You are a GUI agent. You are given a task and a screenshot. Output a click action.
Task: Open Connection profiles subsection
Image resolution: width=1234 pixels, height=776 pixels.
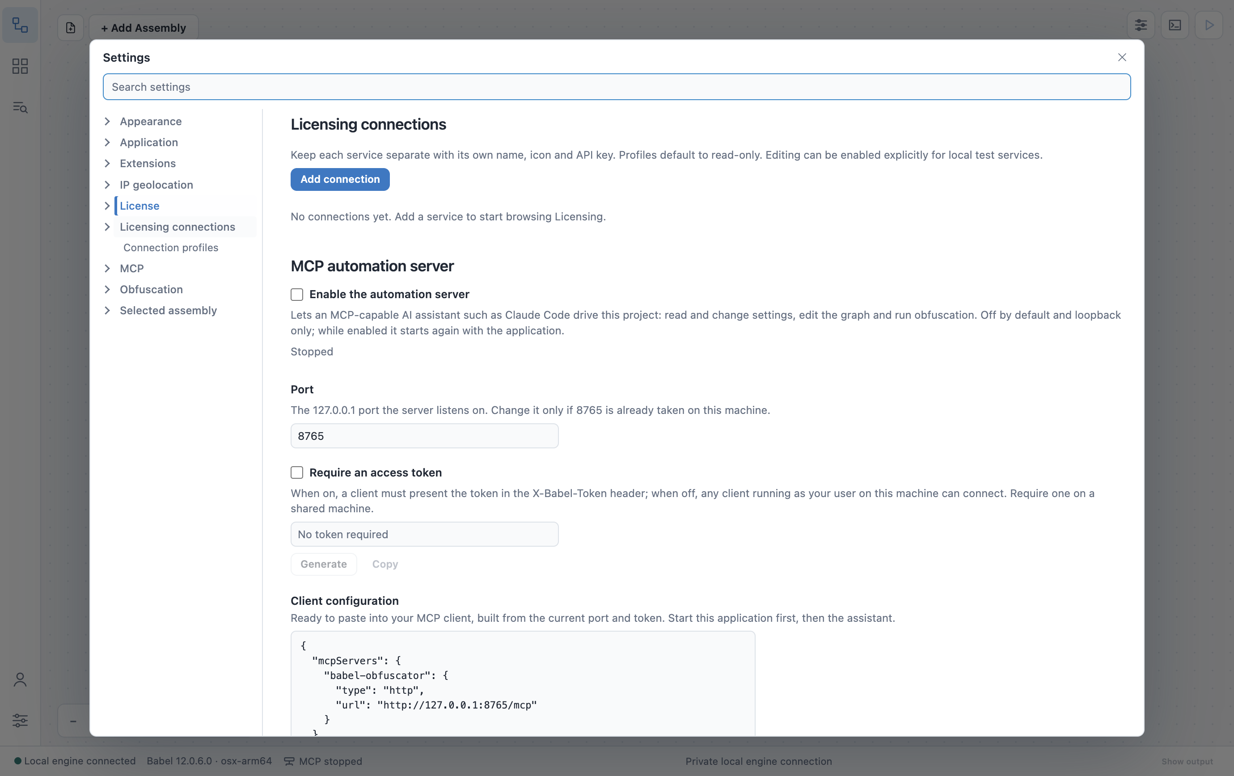[x=171, y=247]
